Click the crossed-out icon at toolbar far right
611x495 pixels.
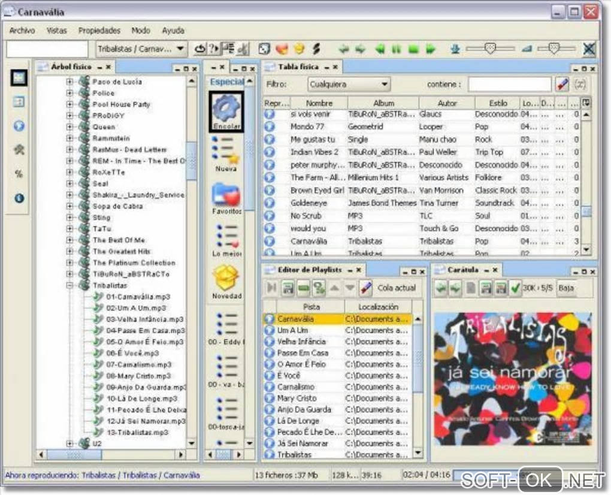589,49
